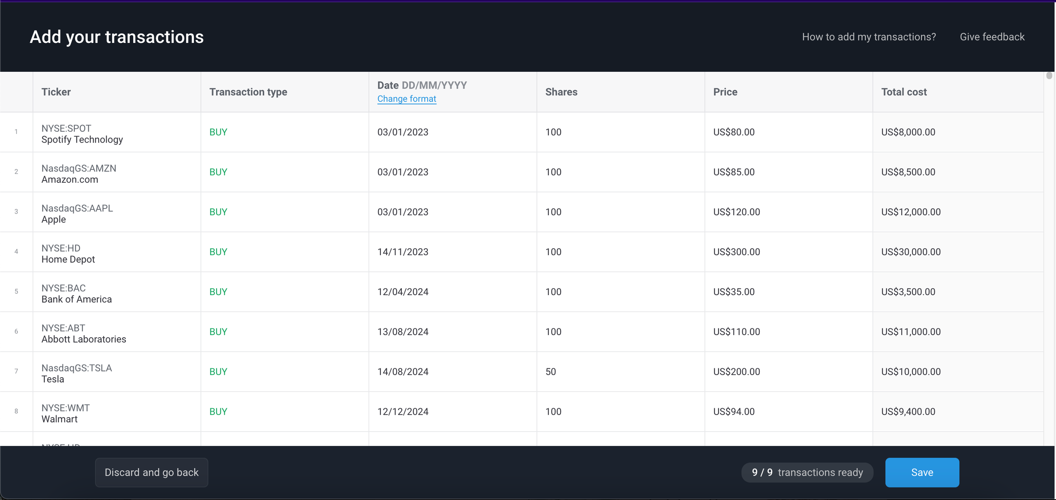
Task: Click the Transaction type column header
Action: (x=285, y=92)
